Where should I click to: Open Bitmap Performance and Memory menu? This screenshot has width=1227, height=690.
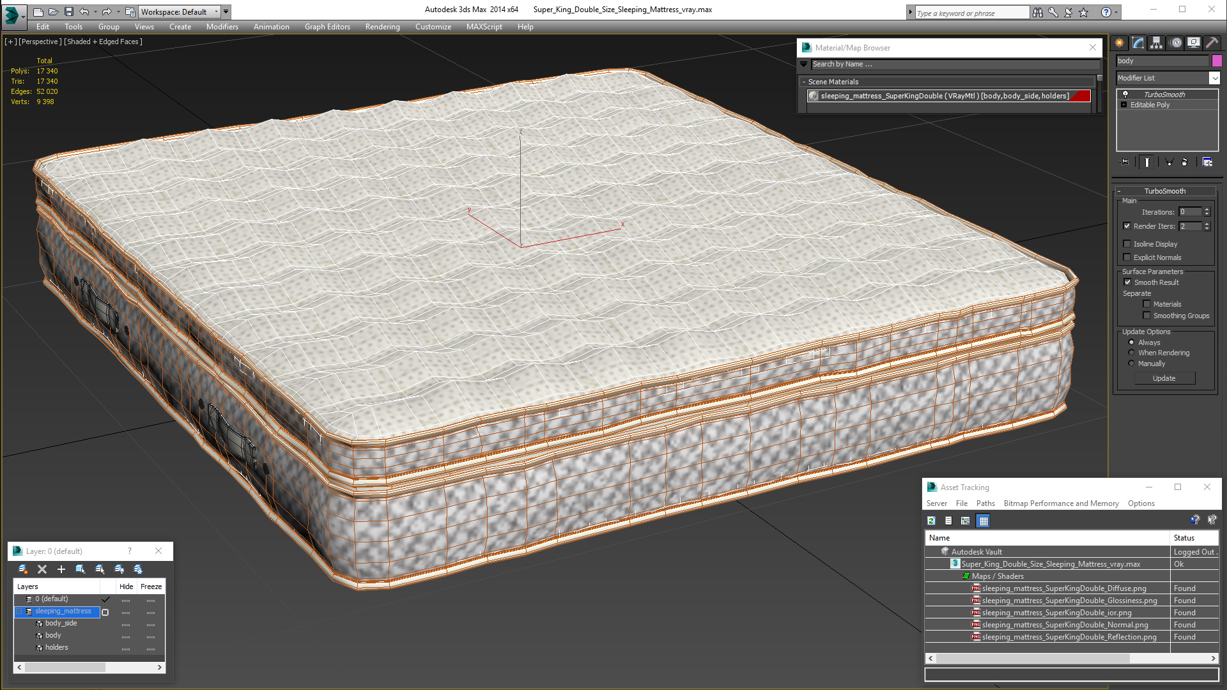[1061, 503]
